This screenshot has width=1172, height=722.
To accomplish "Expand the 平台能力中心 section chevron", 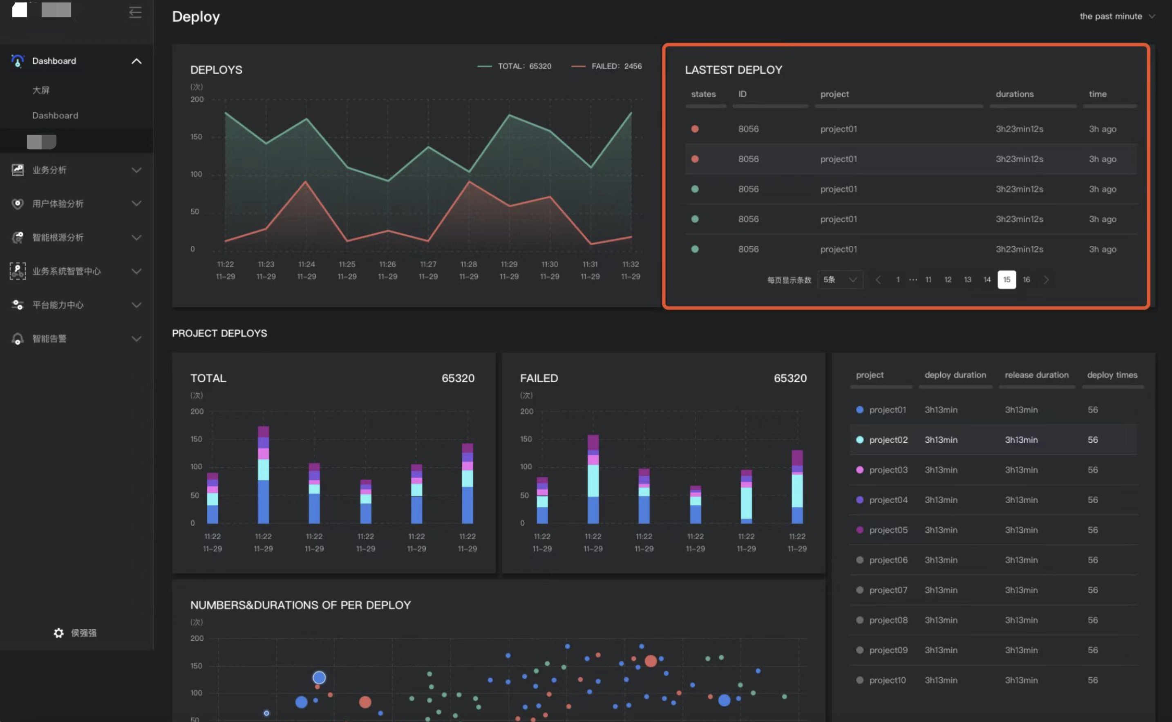I will 136,305.
